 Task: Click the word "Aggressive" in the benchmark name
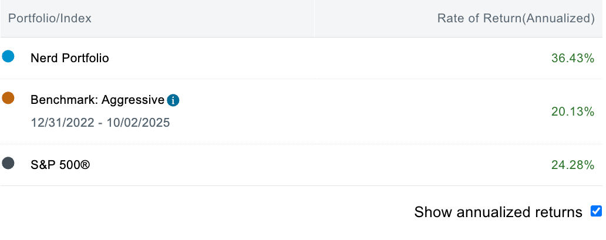(x=133, y=100)
